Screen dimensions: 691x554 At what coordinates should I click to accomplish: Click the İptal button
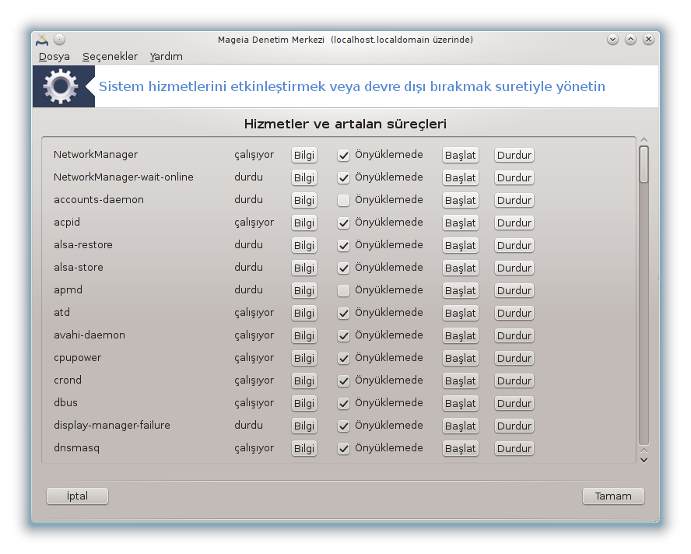(x=77, y=496)
